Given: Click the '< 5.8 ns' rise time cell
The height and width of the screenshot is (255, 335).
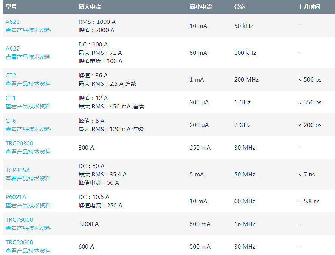Looking at the screenshot, I should (x=309, y=201).
